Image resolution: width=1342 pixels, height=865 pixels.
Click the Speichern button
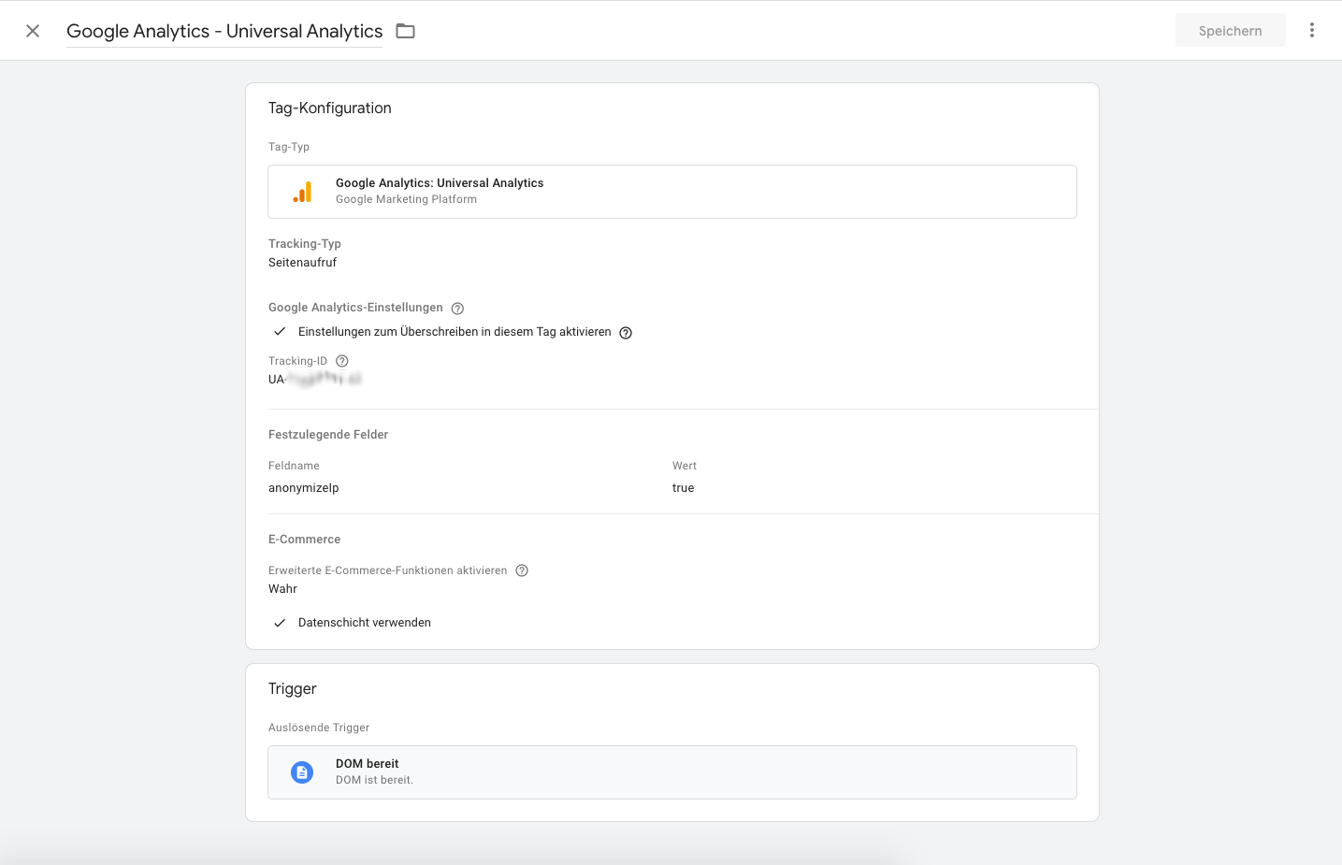click(1230, 31)
